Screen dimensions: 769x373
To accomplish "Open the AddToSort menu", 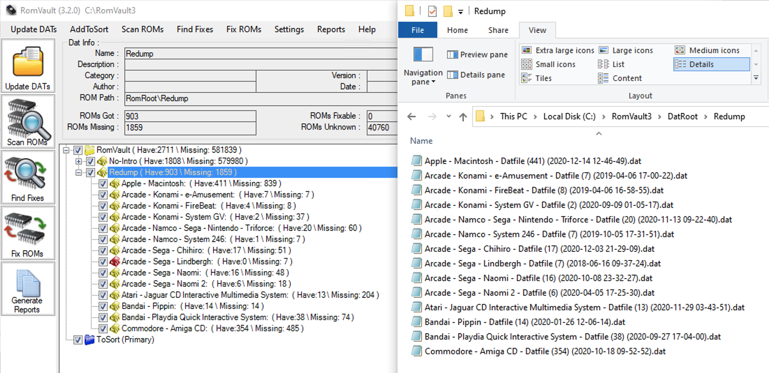I will pos(89,29).
